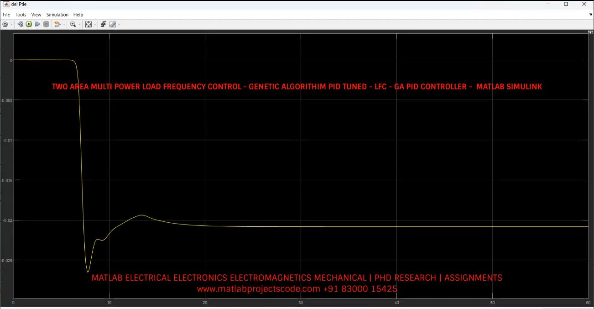594x309 pixels.
Task: Highlight the scope's source block in Simulink
Action: (x=20, y=24)
